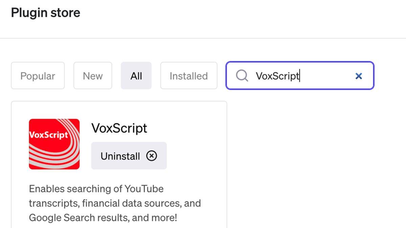Click the Plugin store heading
The image size is (406, 228).
pyautogui.click(x=46, y=13)
